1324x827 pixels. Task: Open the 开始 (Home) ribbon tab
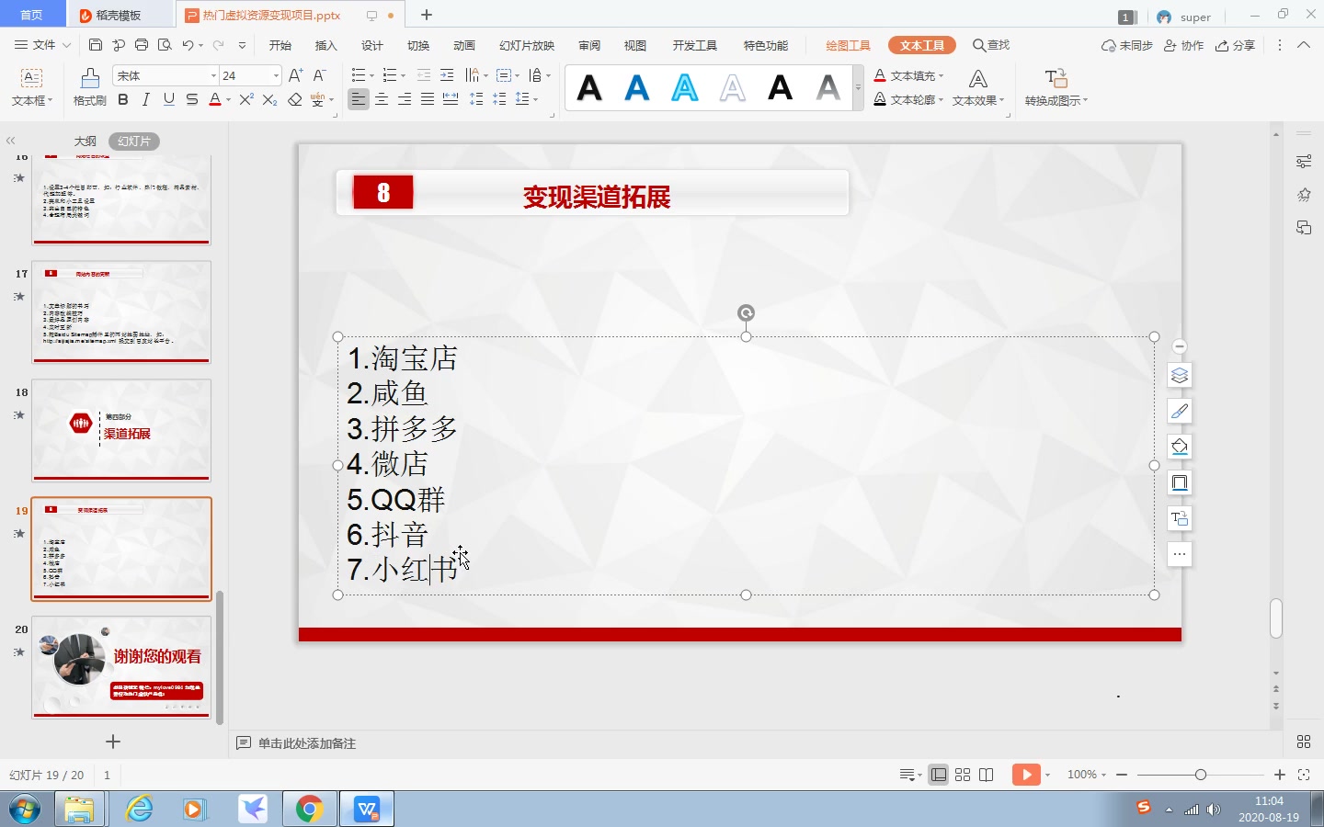pos(280,45)
